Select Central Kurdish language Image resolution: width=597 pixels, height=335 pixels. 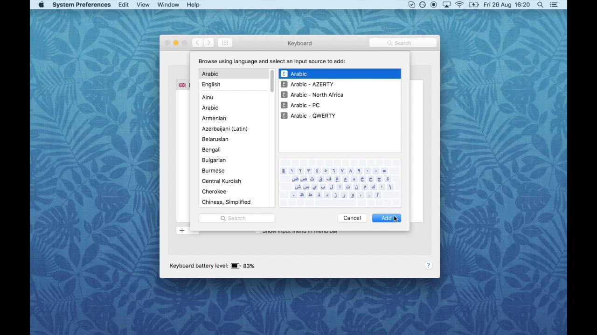(234, 181)
